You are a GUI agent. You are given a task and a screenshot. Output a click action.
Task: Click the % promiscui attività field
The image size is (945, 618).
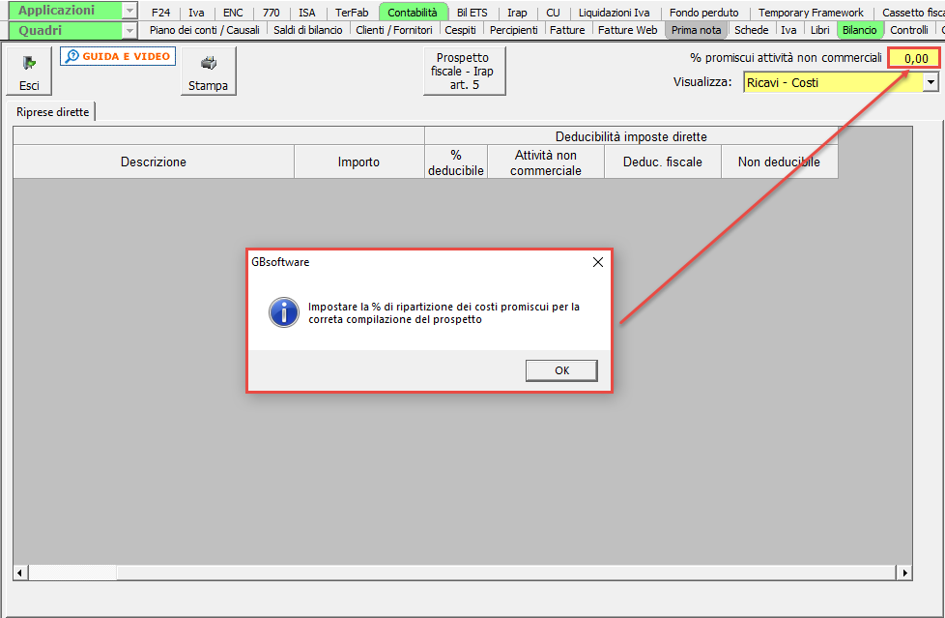click(x=912, y=58)
